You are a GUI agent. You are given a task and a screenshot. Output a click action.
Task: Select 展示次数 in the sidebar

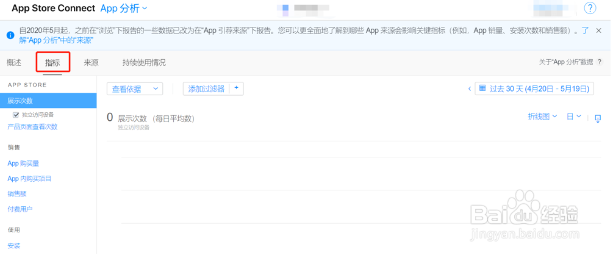(48, 101)
